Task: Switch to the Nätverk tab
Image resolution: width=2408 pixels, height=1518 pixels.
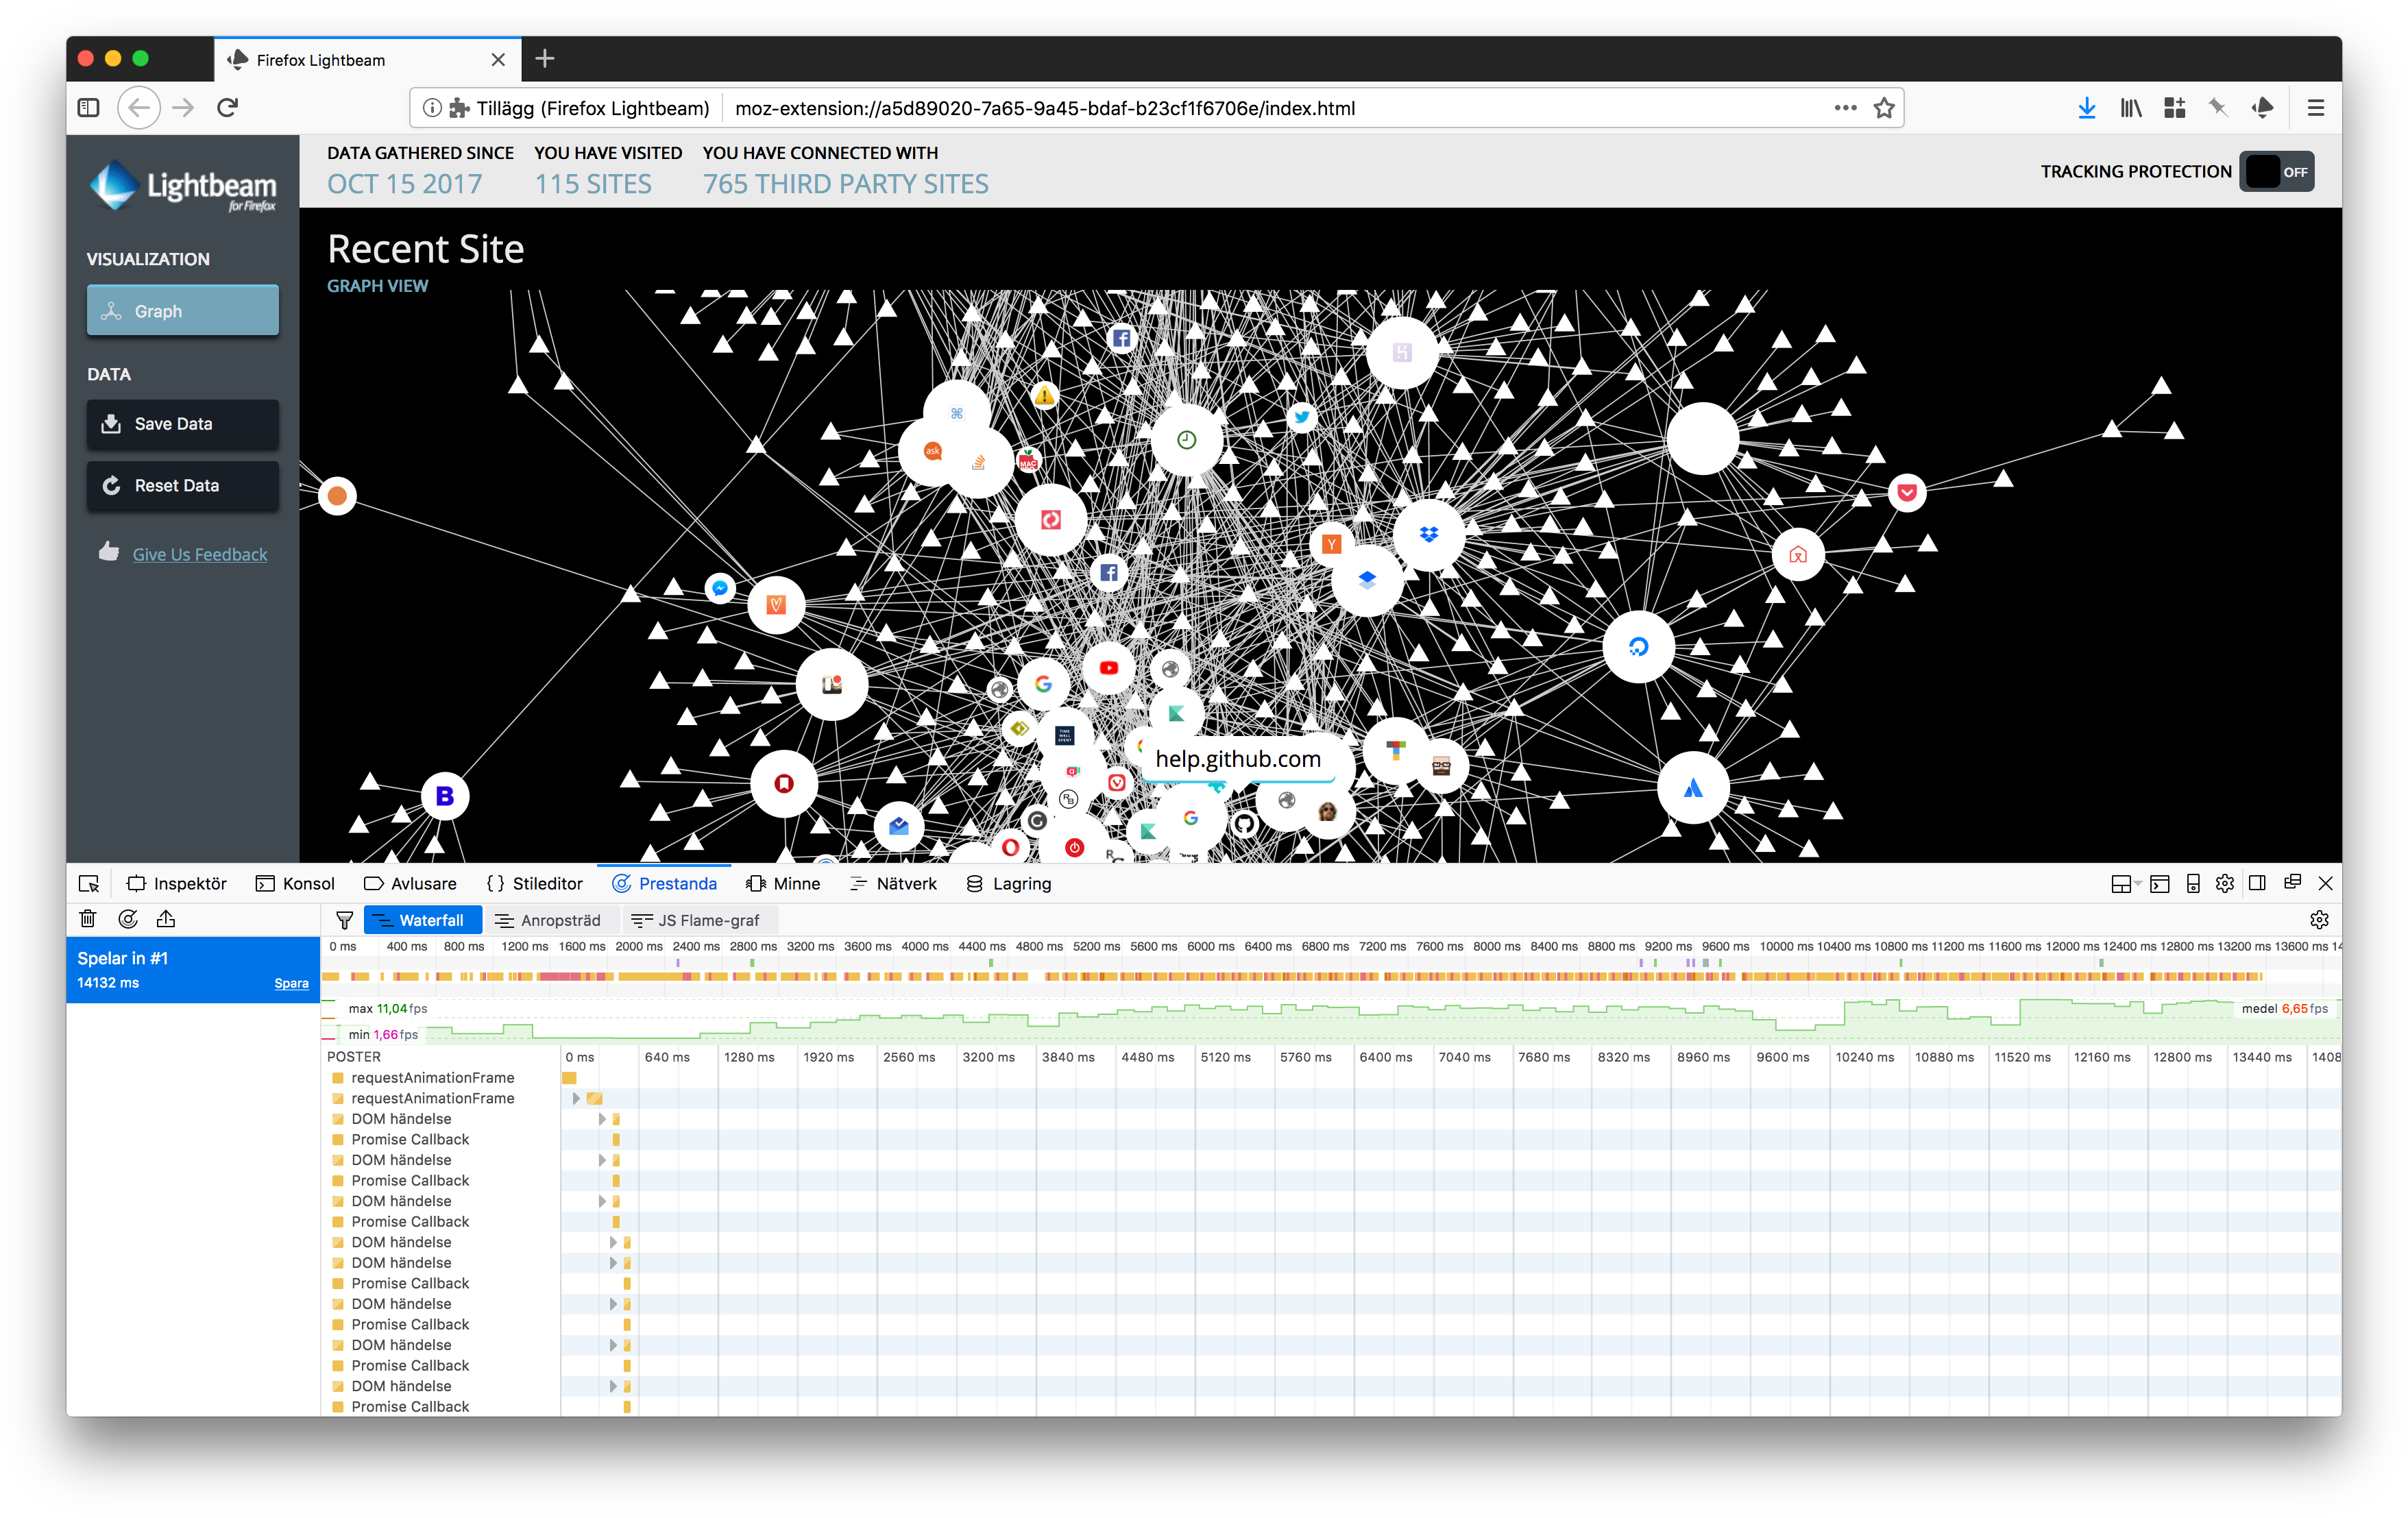Action: 893,883
